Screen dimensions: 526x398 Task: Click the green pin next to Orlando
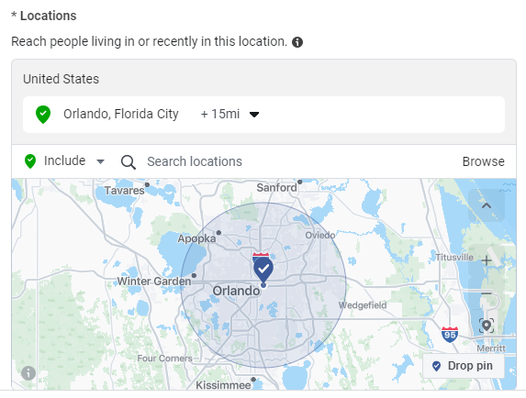43,115
